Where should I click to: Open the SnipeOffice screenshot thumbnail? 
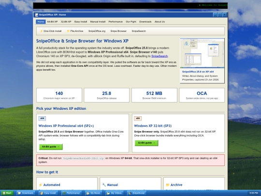tap(202, 53)
